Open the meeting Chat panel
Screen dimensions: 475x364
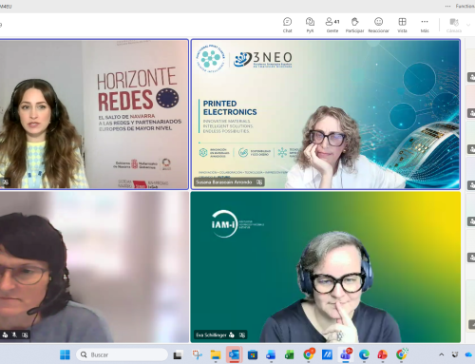pyautogui.click(x=287, y=25)
